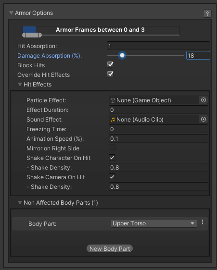Open the Upper Torso body part dropdown

pyautogui.click(x=153, y=223)
